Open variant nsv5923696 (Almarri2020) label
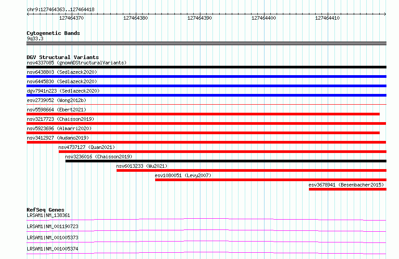Image resolution: width=399 pixels, height=259 pixels. 59,128
